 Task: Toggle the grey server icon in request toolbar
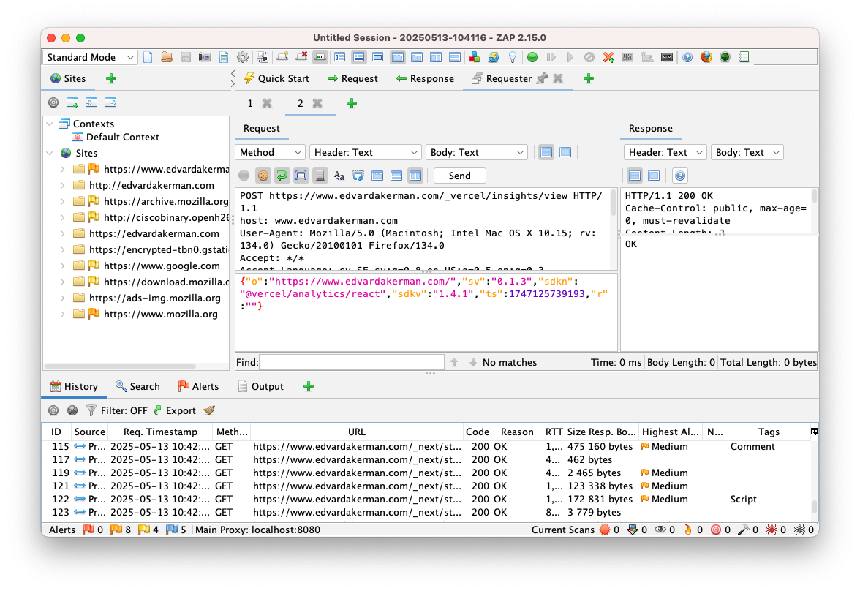coord(320,176)
